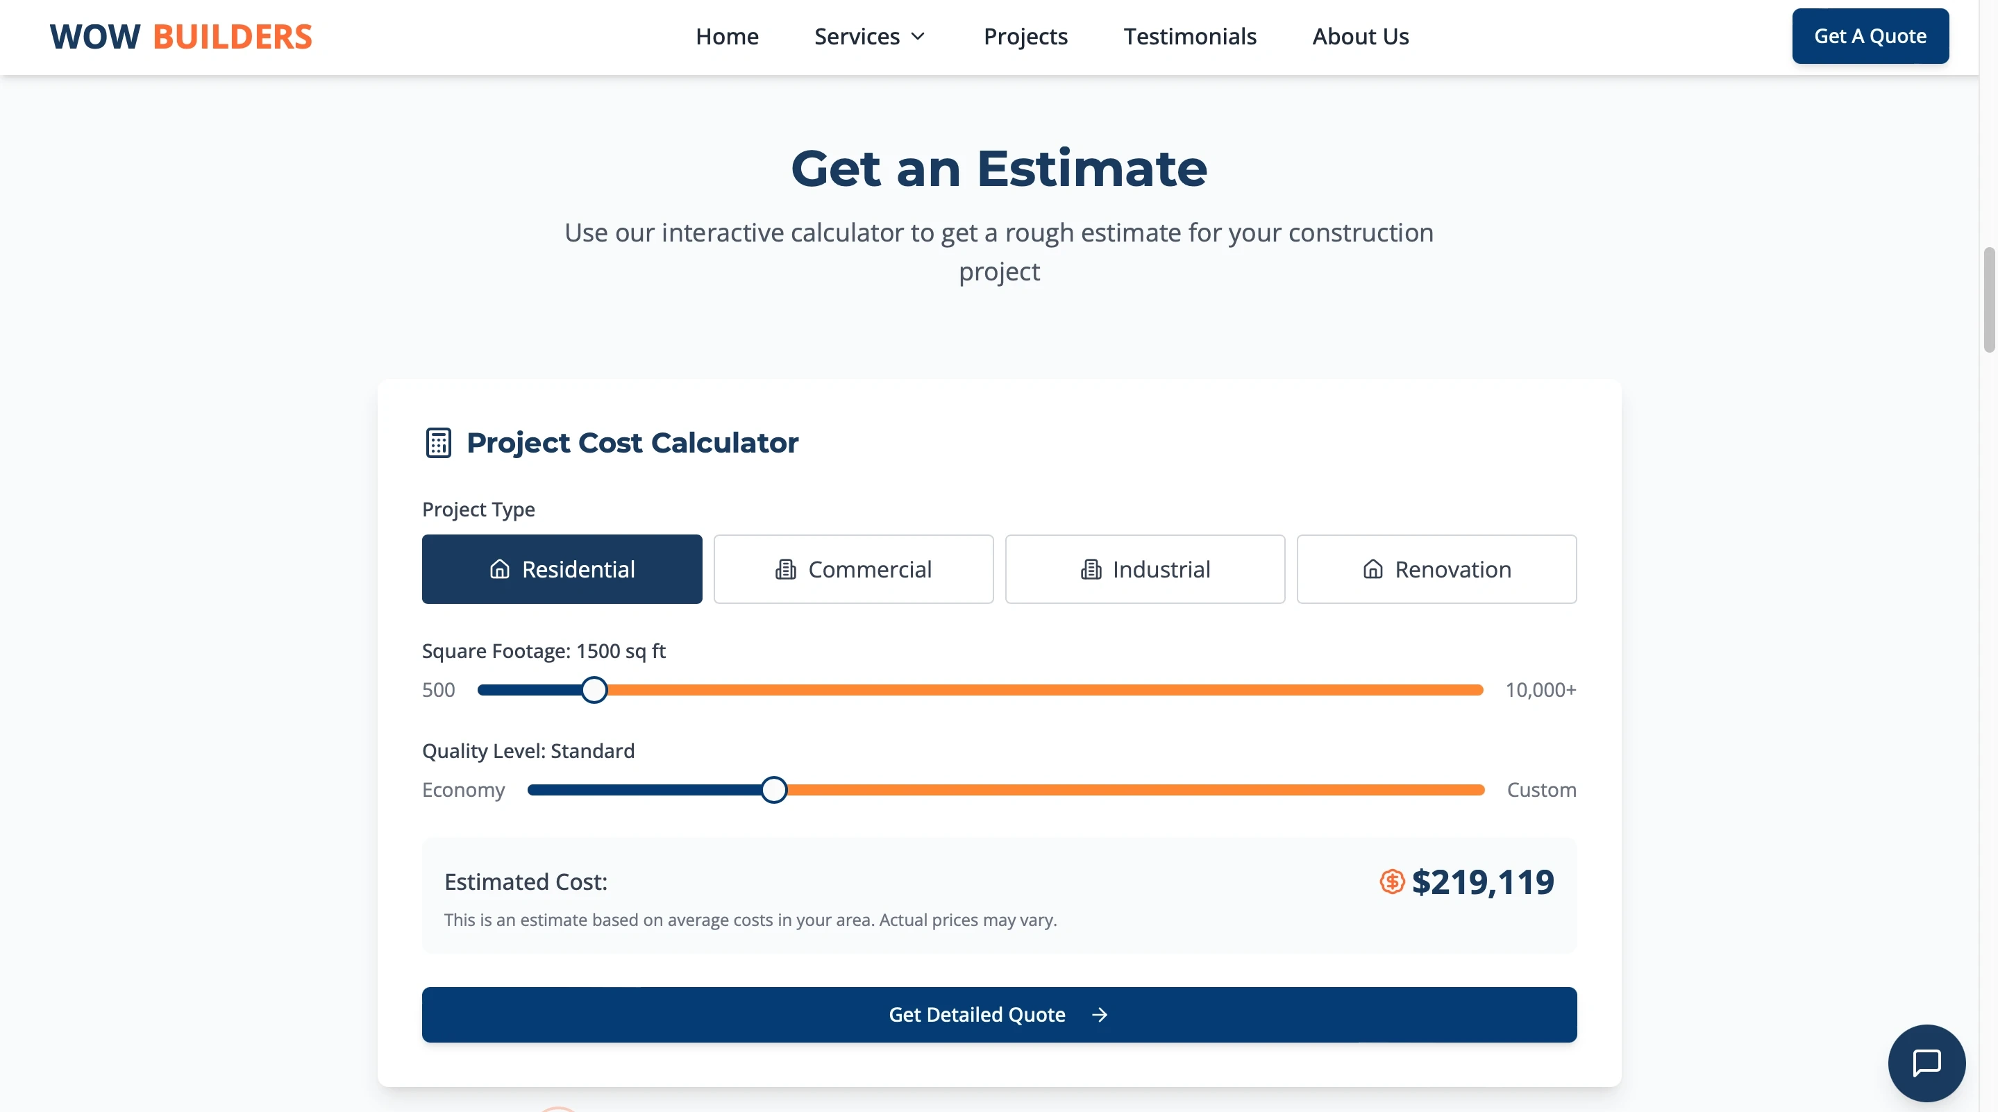
Task: Click the 'Quality Level: Standard' label
Action: point(528,750)
